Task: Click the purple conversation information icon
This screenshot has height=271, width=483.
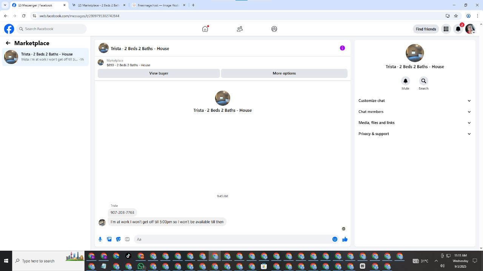Action: (x=342, y=48)
